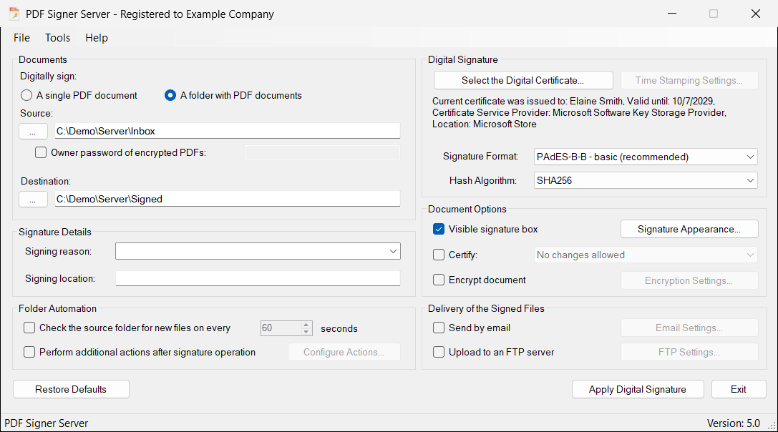This screenshot has width=778, height=432.
Task: Uncheck Visible signature box
Action: 439,229
